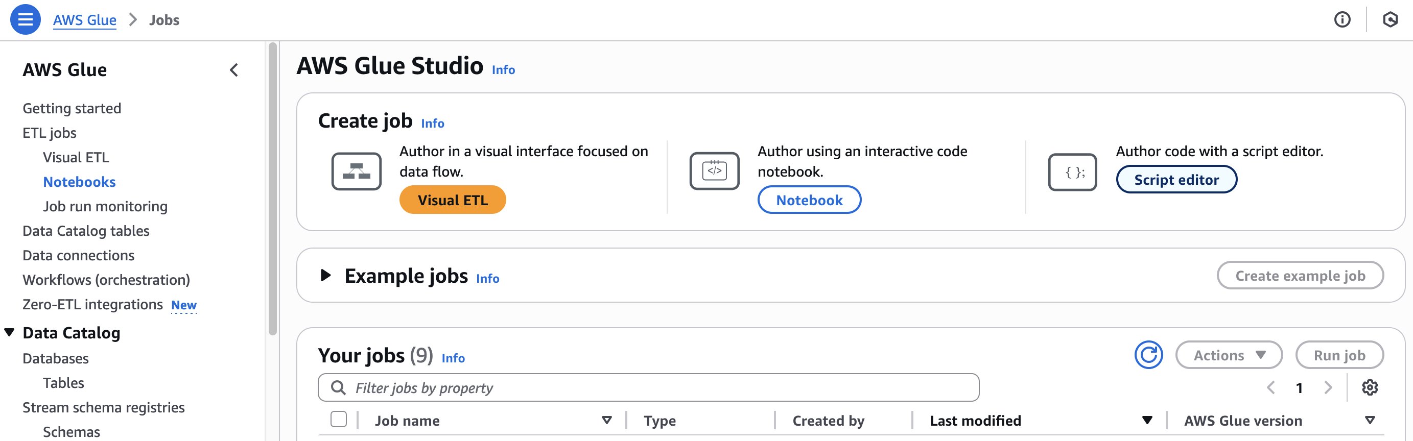Image resolution: width=1413 pixels, height=441 pixels.
Task: Click the Created by column header
Action: (828, 421)
